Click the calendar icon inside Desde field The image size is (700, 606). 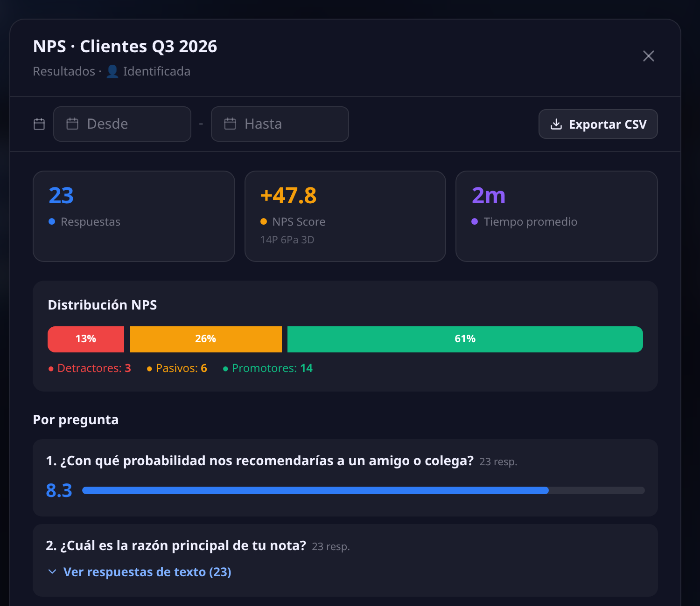click(72, 124)
